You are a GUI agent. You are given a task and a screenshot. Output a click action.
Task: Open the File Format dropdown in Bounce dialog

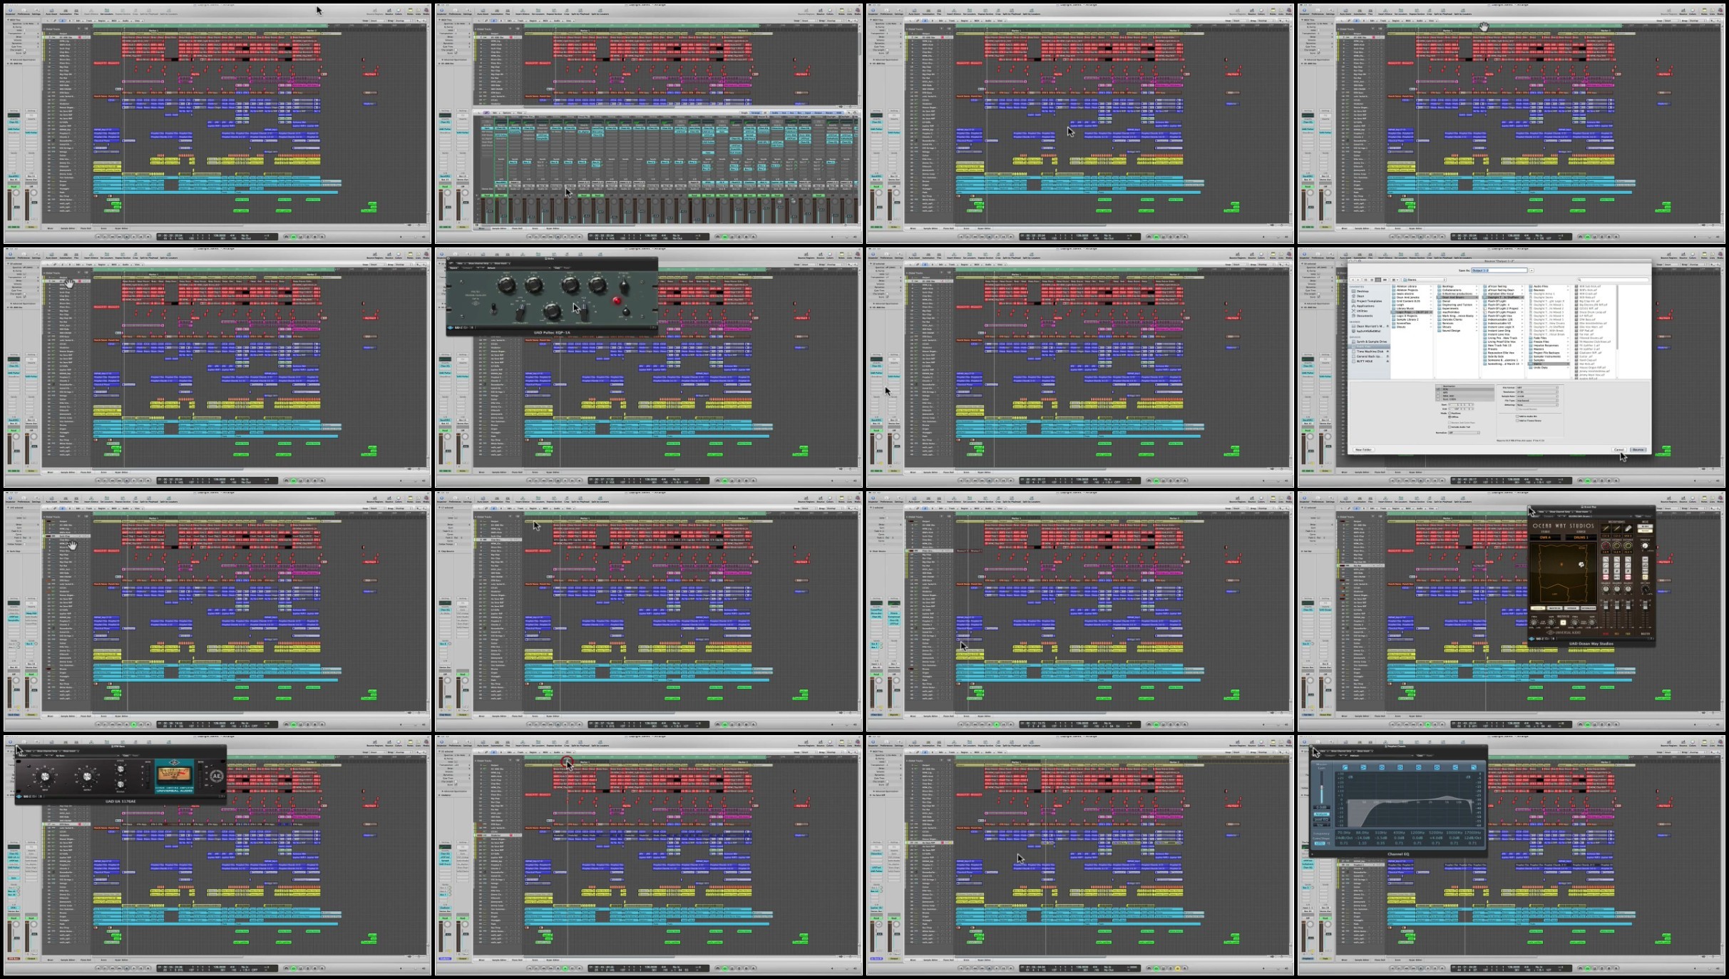pos(1536,387)
